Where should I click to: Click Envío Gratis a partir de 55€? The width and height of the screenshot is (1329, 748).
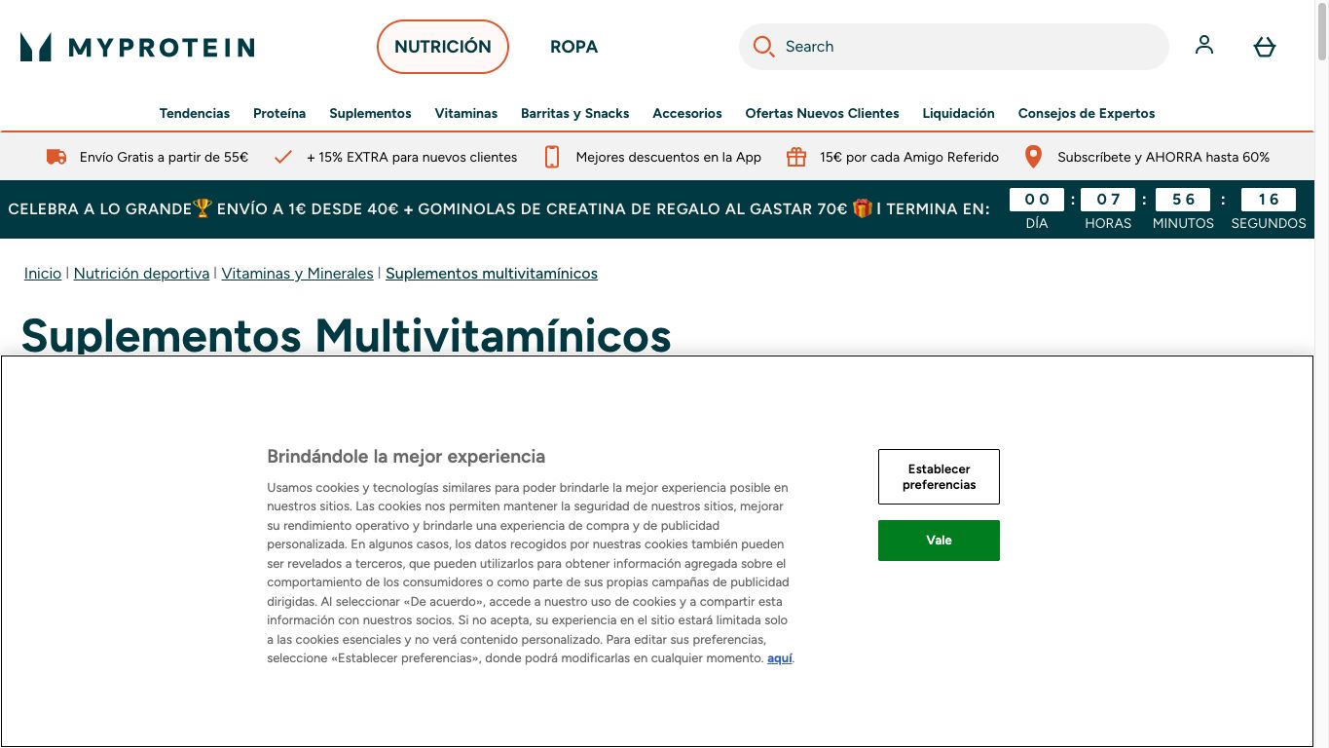[x=164, y=157]
